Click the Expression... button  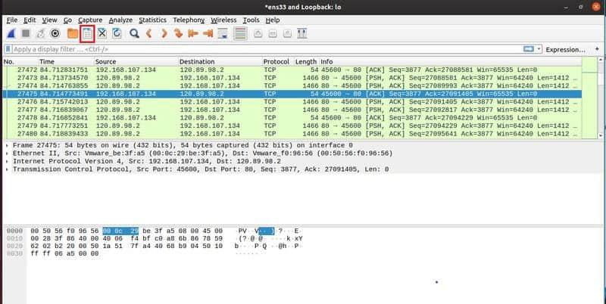coord(566,49)
